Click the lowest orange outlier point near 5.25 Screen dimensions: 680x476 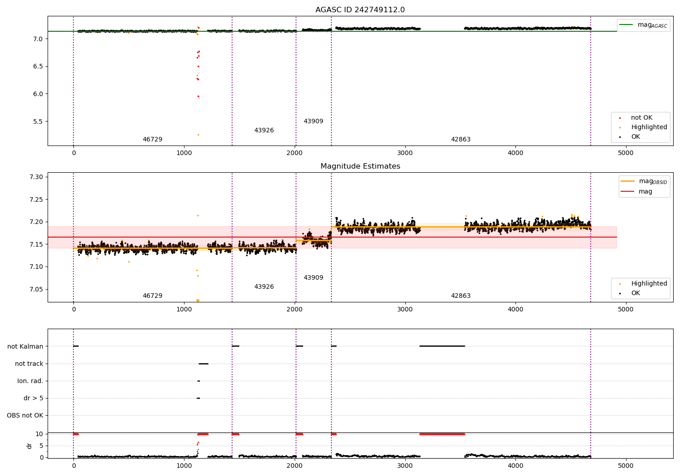(x=198, y=135)
